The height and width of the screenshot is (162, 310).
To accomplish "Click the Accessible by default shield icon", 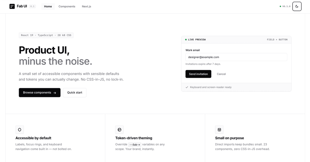I will click(20, 130).
